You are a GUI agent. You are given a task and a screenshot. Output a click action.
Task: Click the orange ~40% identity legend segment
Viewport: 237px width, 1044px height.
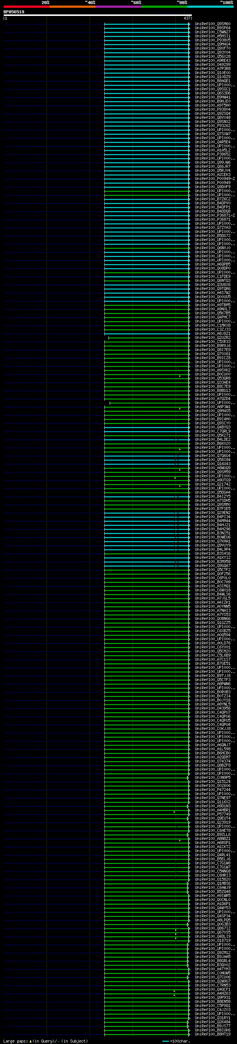(73, 7)
